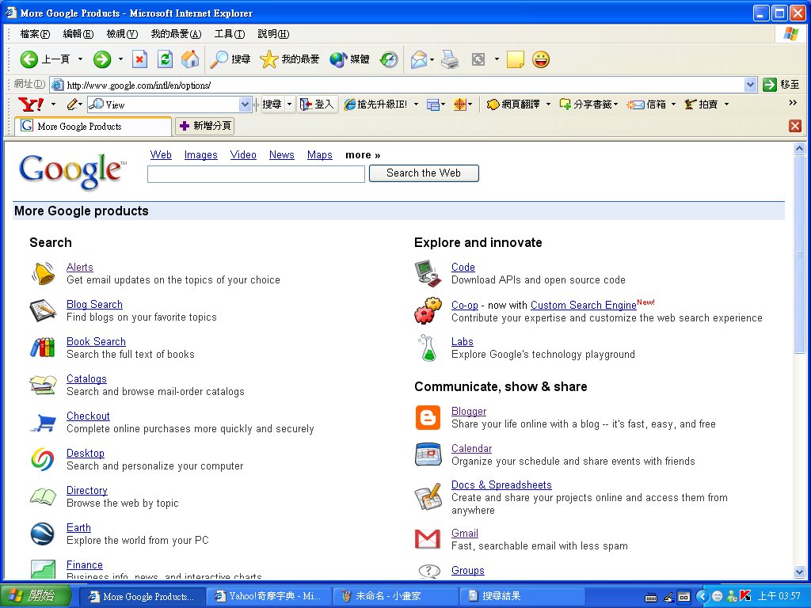Click the page scrollbar down arrow
811x608 pixels.
(799, 572)
